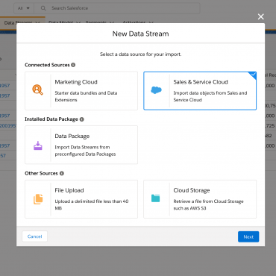
Task: Deselect Sales & Service Cloud checkmark
Action: click(x=253, y=75)
